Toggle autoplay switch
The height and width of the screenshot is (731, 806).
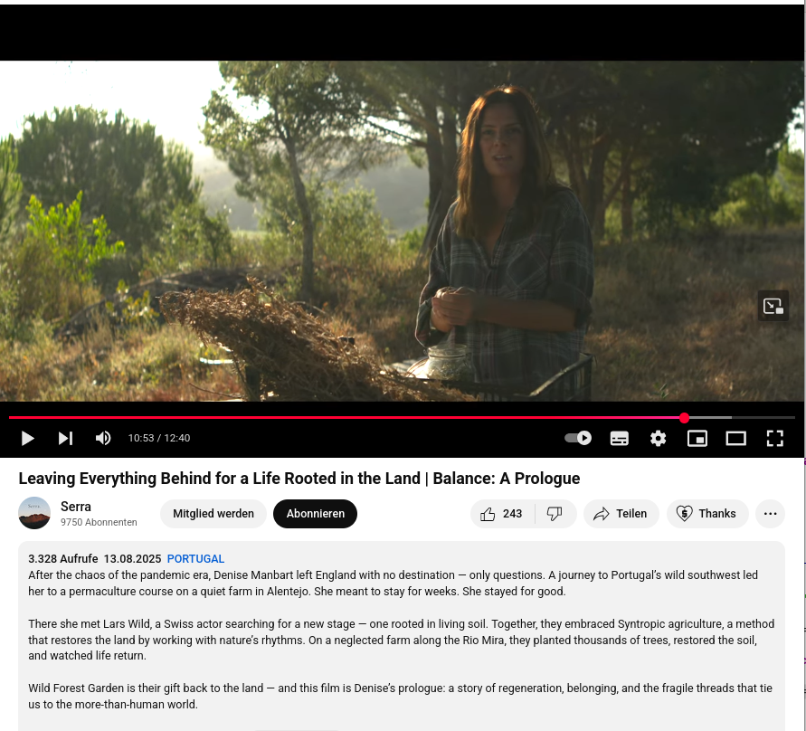tap(578, 438)
